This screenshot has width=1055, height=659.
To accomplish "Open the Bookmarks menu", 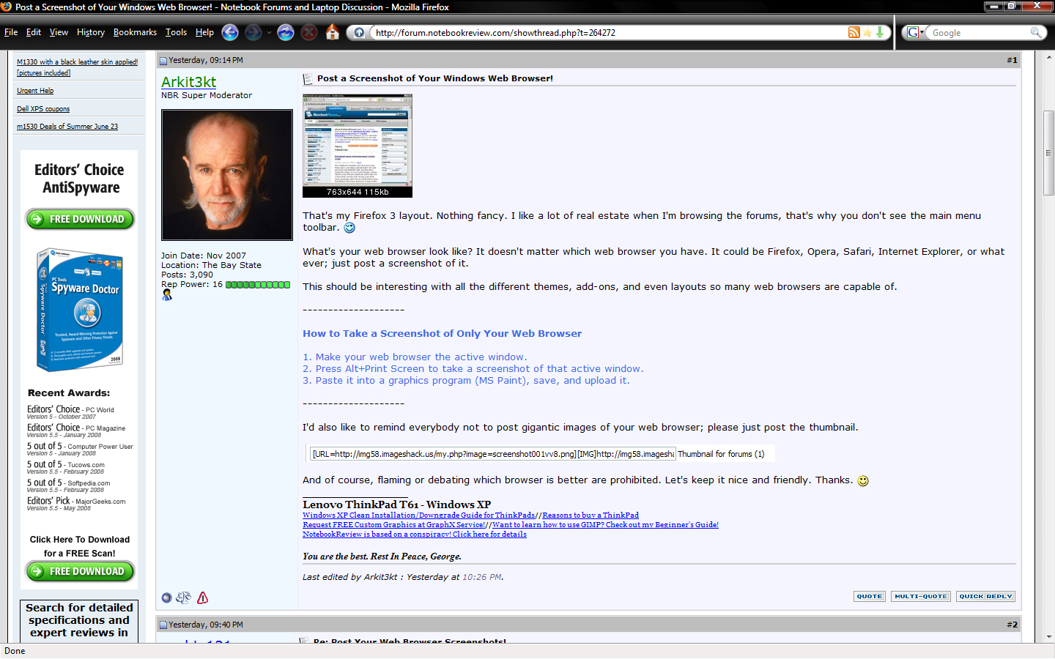I will coord(135,32).
